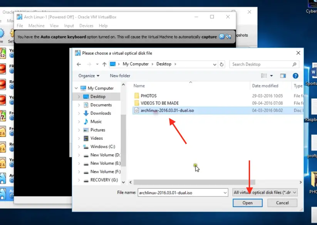Close the optical disk file dialog

pyautogui.click(x=298, y=53)
